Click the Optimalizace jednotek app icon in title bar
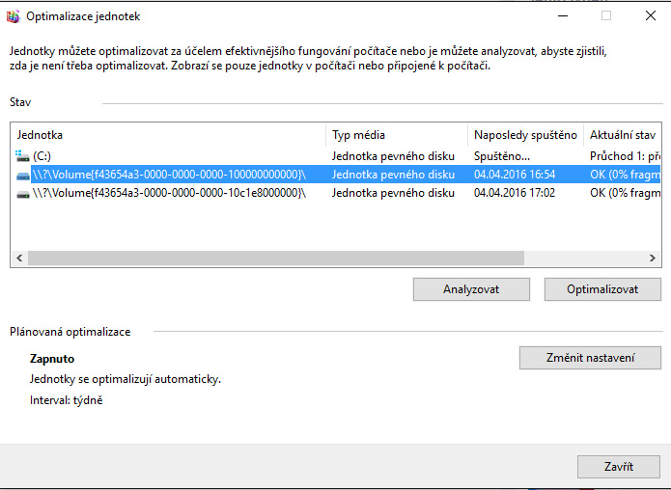The height and width of the screenshot is (490, 671). pyautogui.click(x=13, y=16)
